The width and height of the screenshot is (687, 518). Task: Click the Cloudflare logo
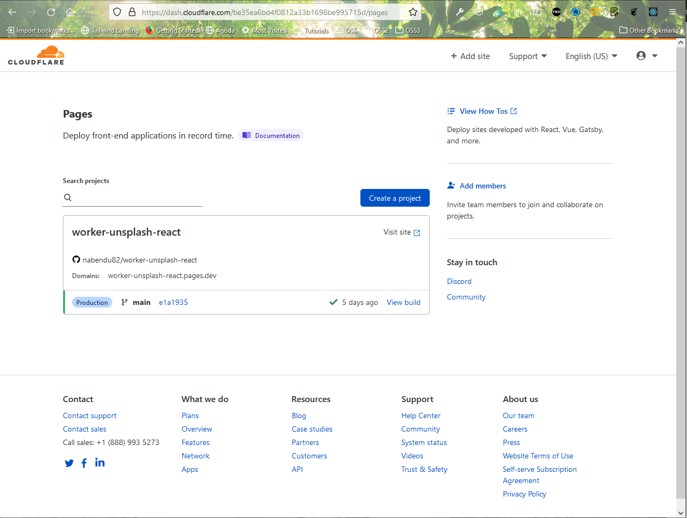[x=36, y=56]
